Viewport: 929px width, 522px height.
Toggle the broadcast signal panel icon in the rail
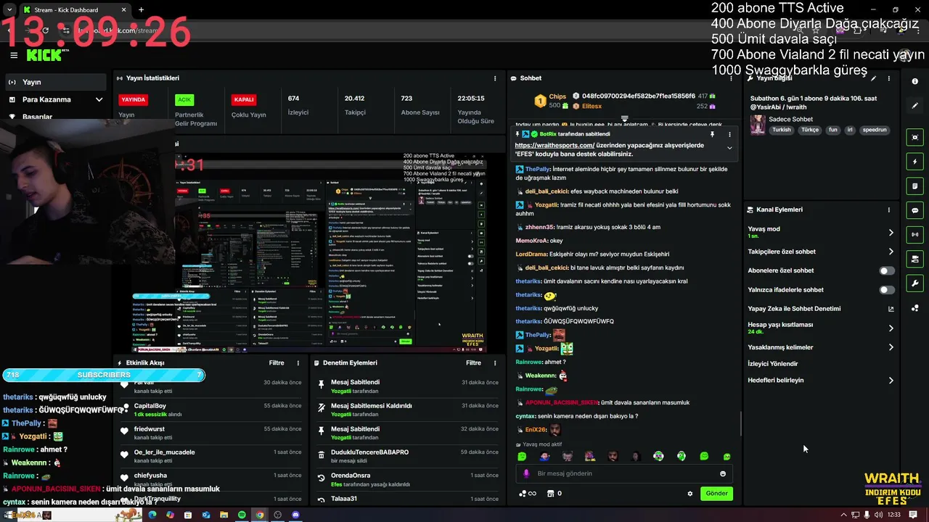tap(915, 234)
